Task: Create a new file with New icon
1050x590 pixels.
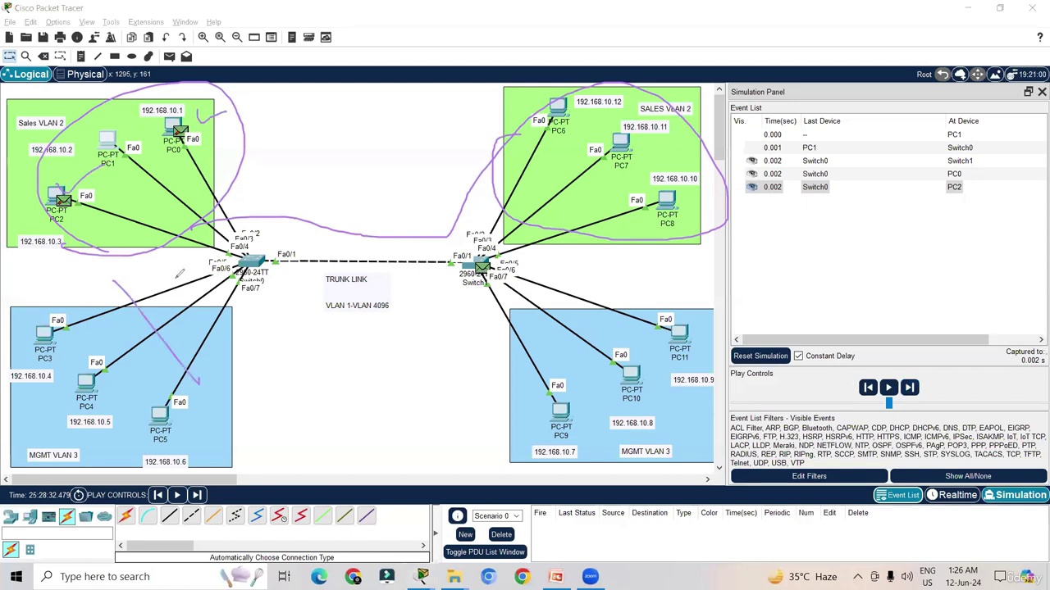Action: [x=9, y=37]
